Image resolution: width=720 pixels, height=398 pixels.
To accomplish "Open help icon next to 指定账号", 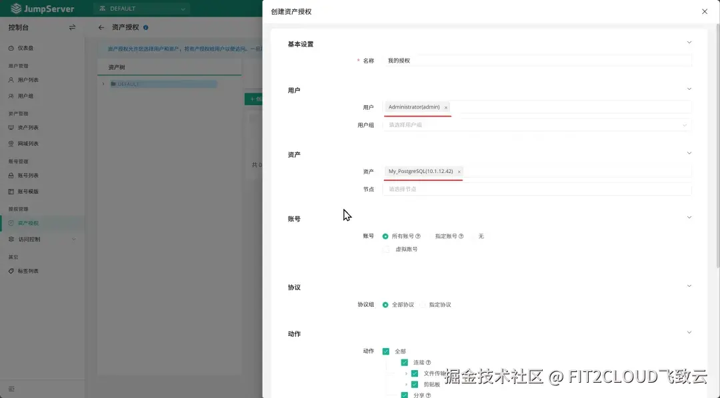I will (x=461, y=236).
